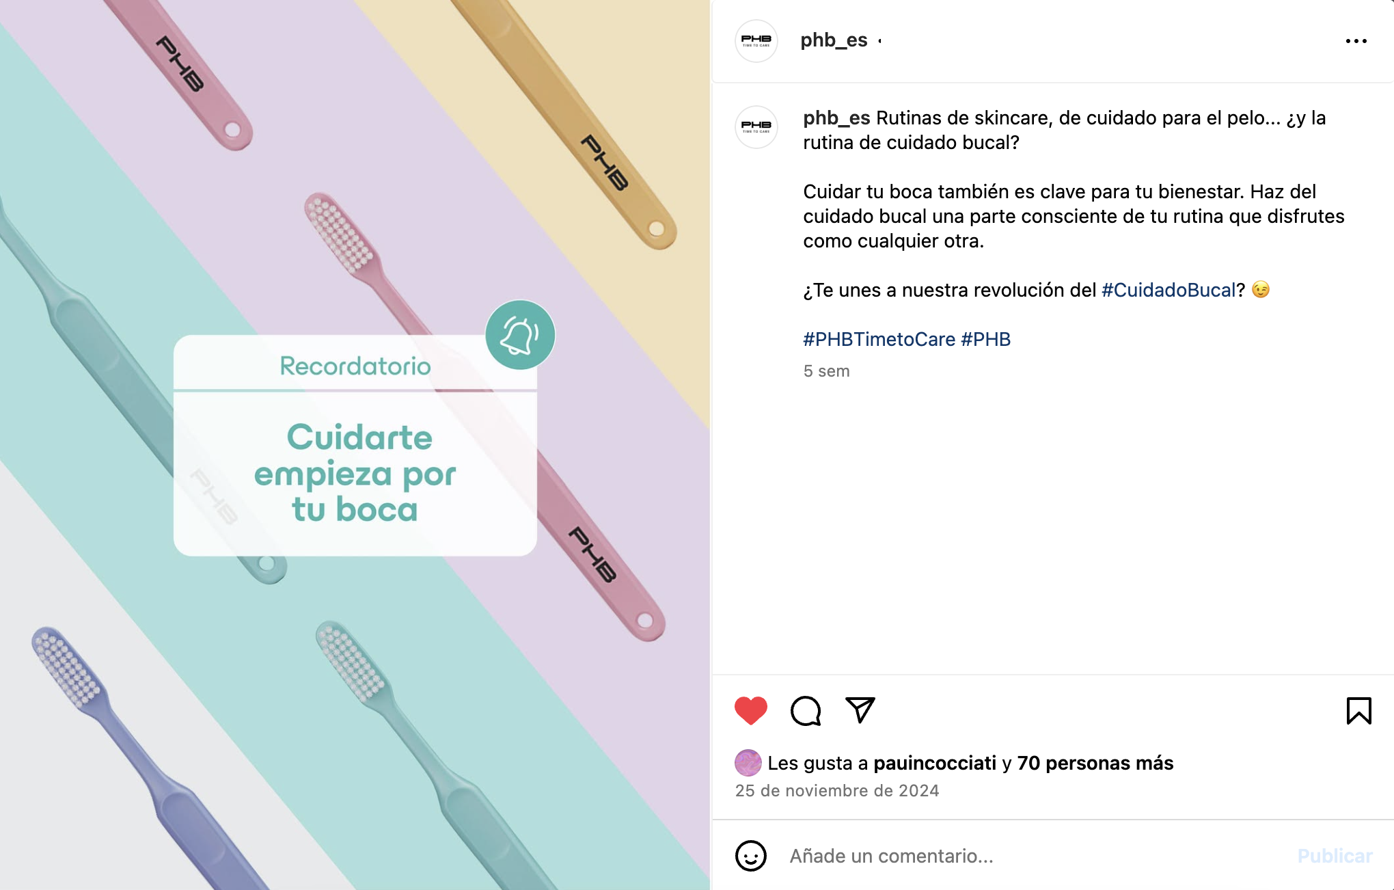
Task: Open the three-dots more options menu
Action: pos(1356,41)
